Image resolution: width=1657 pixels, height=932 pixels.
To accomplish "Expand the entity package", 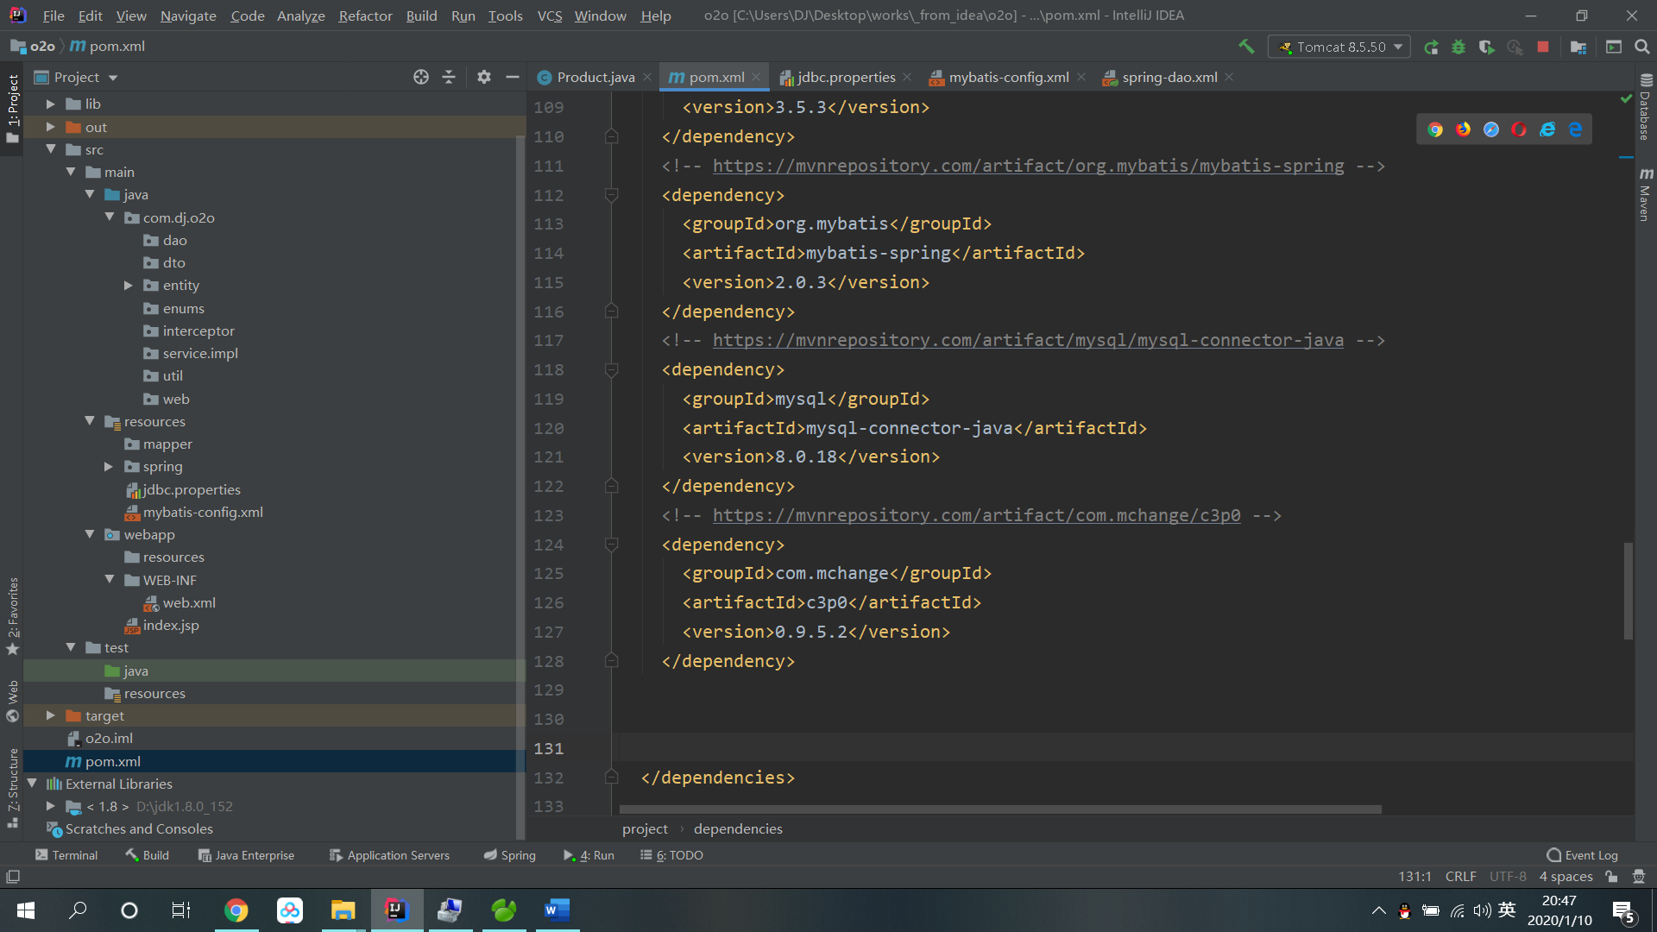I will tap(129, 285).
